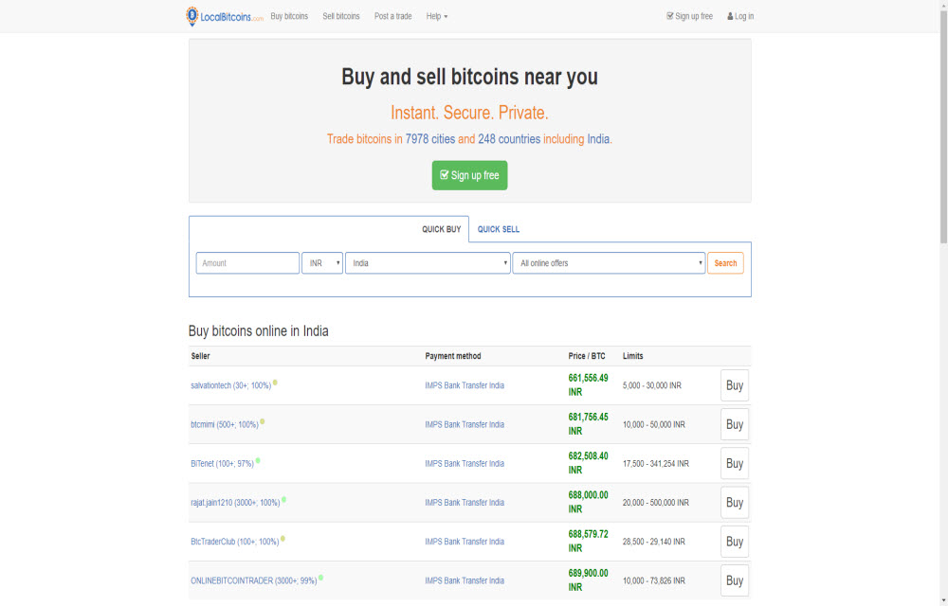The image size is (948, 606).
Task: Select the price 688,000.00 INR
Action: pos(589,502)
